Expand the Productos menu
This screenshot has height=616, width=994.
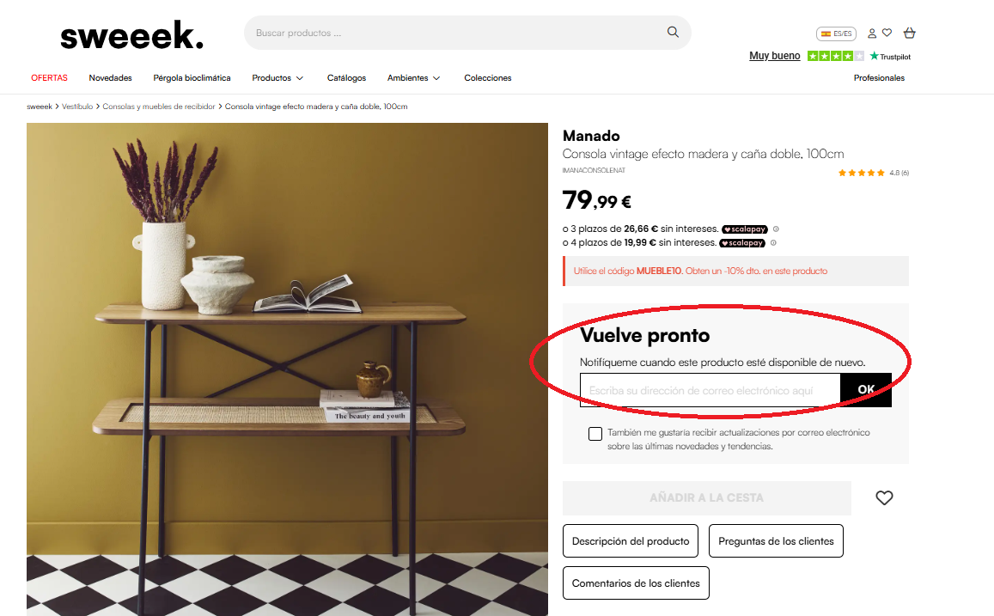tap(277, 78)
